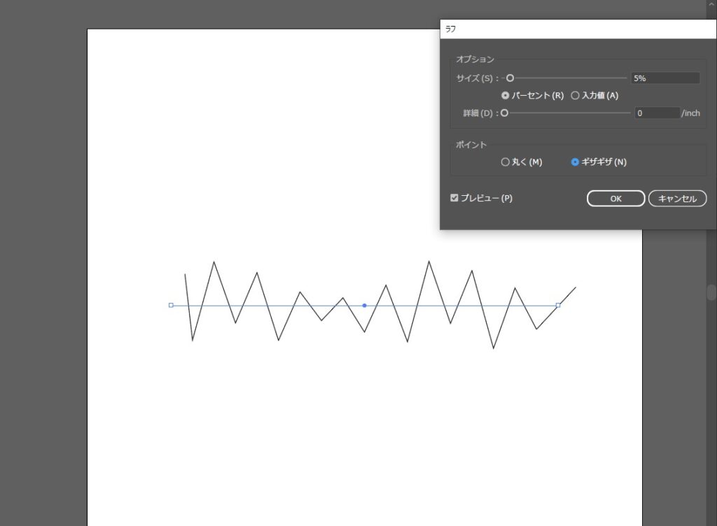Click the right endpoint handle of the line
Viewport: 717px width, 526px height.
click(x=558, y=305)
